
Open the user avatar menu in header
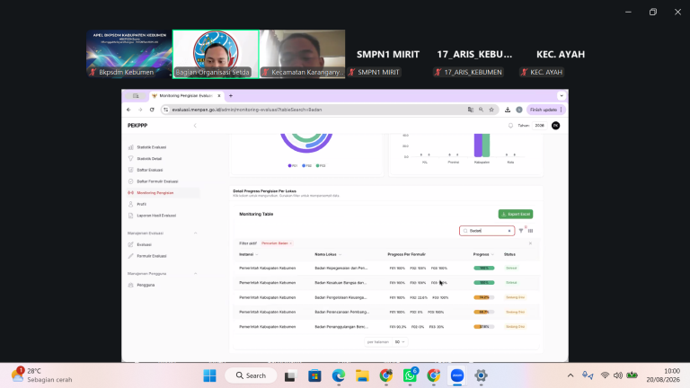556,126
